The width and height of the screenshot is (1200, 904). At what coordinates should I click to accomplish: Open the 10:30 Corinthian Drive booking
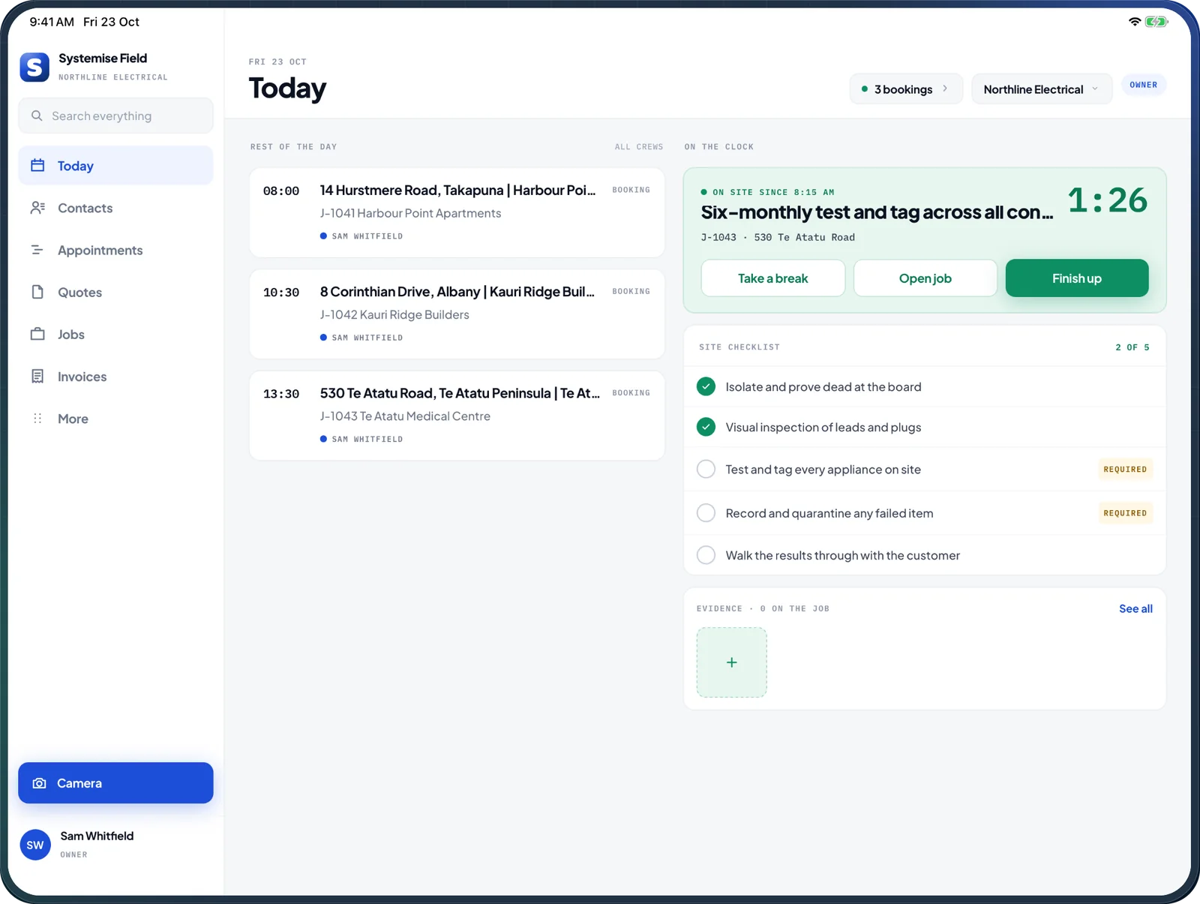[x=457, y=314]
